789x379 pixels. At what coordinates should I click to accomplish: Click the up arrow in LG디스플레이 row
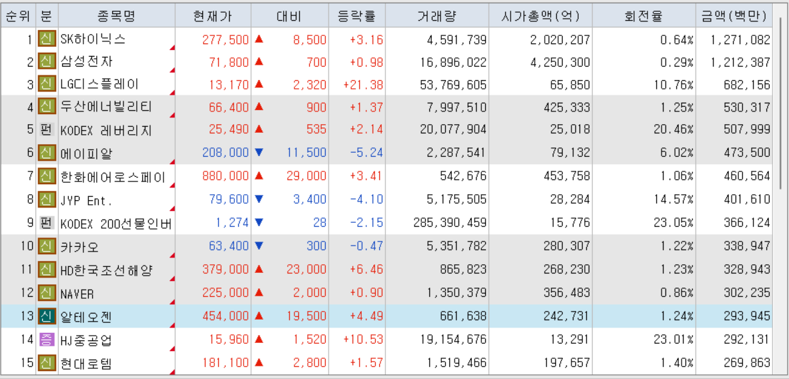(259, 83)
